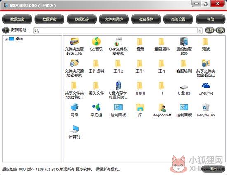Select the CHK文件恢复专家 icon
The height and width of the screenshot is (175, 227).
(118, 46)
